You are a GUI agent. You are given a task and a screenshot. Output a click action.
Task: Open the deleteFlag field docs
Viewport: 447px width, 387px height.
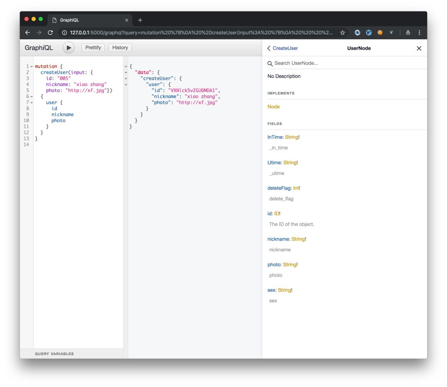coord(279,188)
